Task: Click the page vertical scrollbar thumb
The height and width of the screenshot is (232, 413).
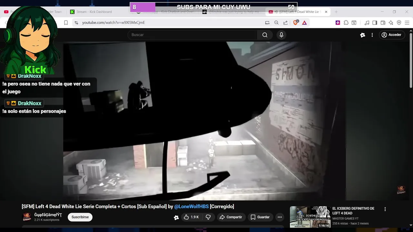Action: [411, 60]
